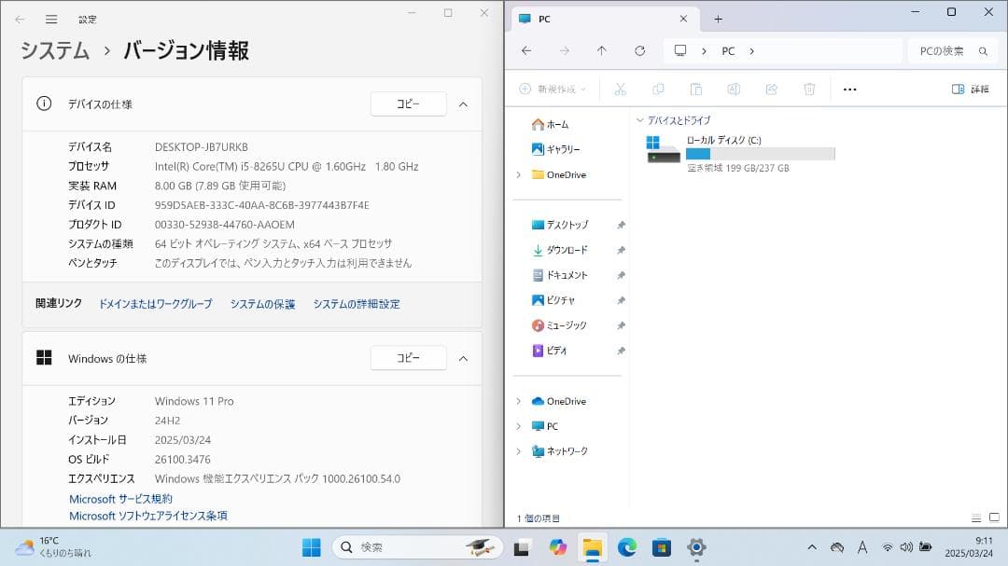The height and width of the screenshot is (566, 1008).
Task: Toggle the 詳細 details pane
Action: click(x=971, y=88)
